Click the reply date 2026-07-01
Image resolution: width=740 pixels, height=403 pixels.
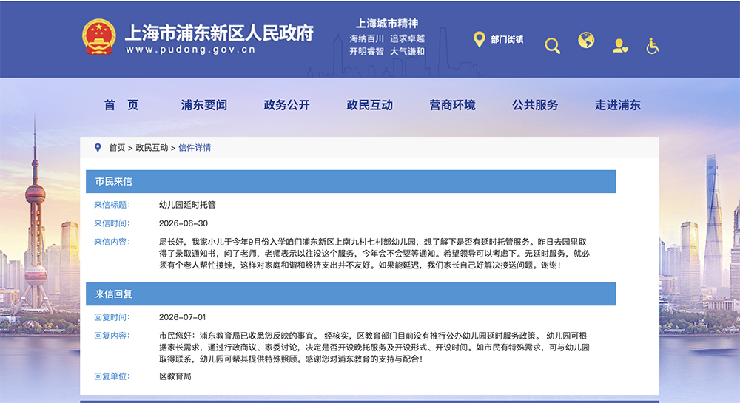tap(182, 317)
